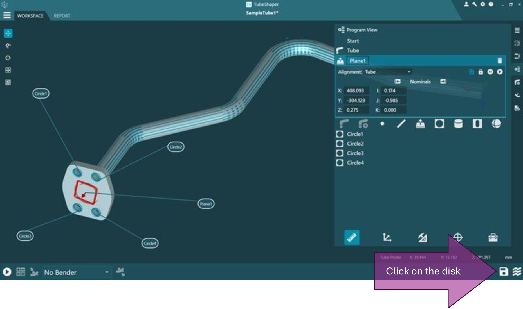Switch to the WORKSPACE tab
Viewport: 523px width, 309px height.
[x=30, y=16]
